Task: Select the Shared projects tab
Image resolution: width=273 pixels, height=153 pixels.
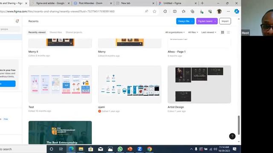Action: coord(74,32)
